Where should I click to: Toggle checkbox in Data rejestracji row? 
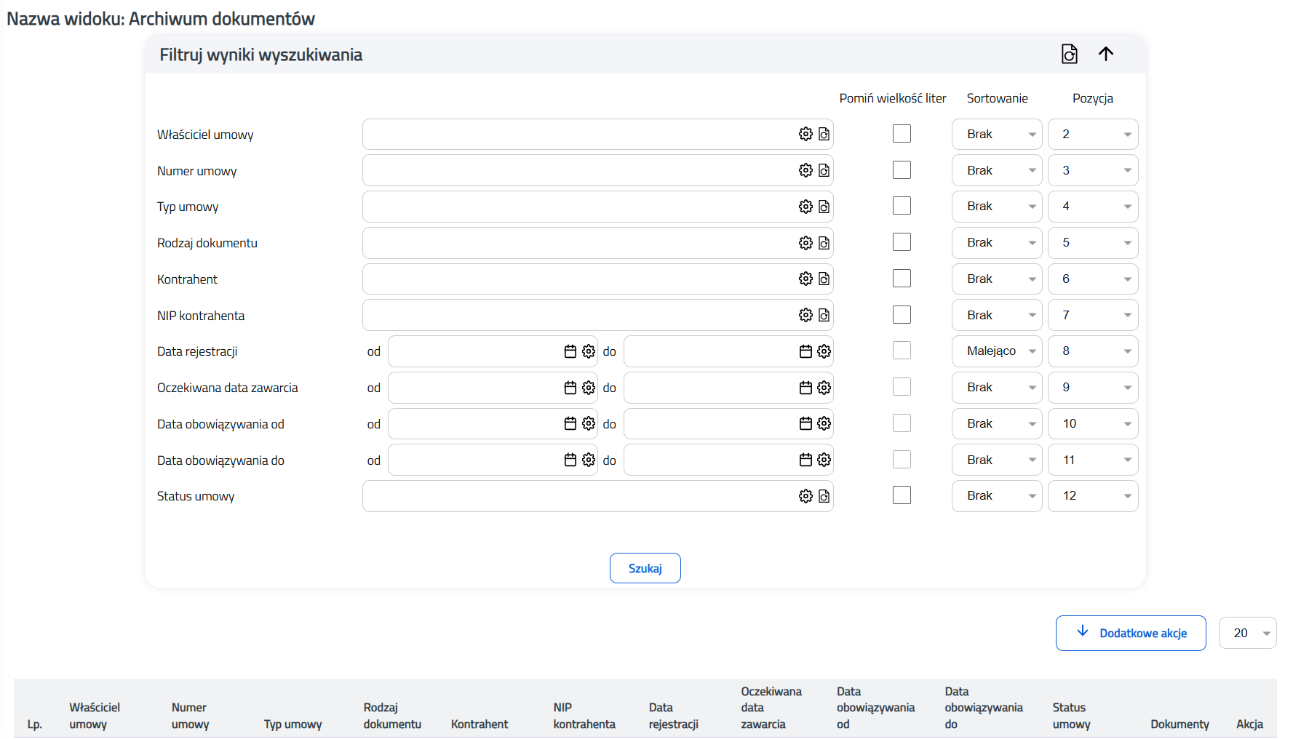tap(902, 351)
